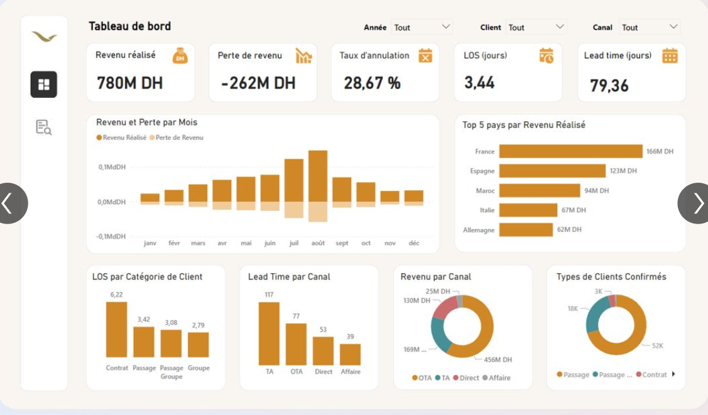This screenshot has height=415, width=708.
Task: Select OTA in the Revenu par Canal legend
Action: (x=422, y=378)
